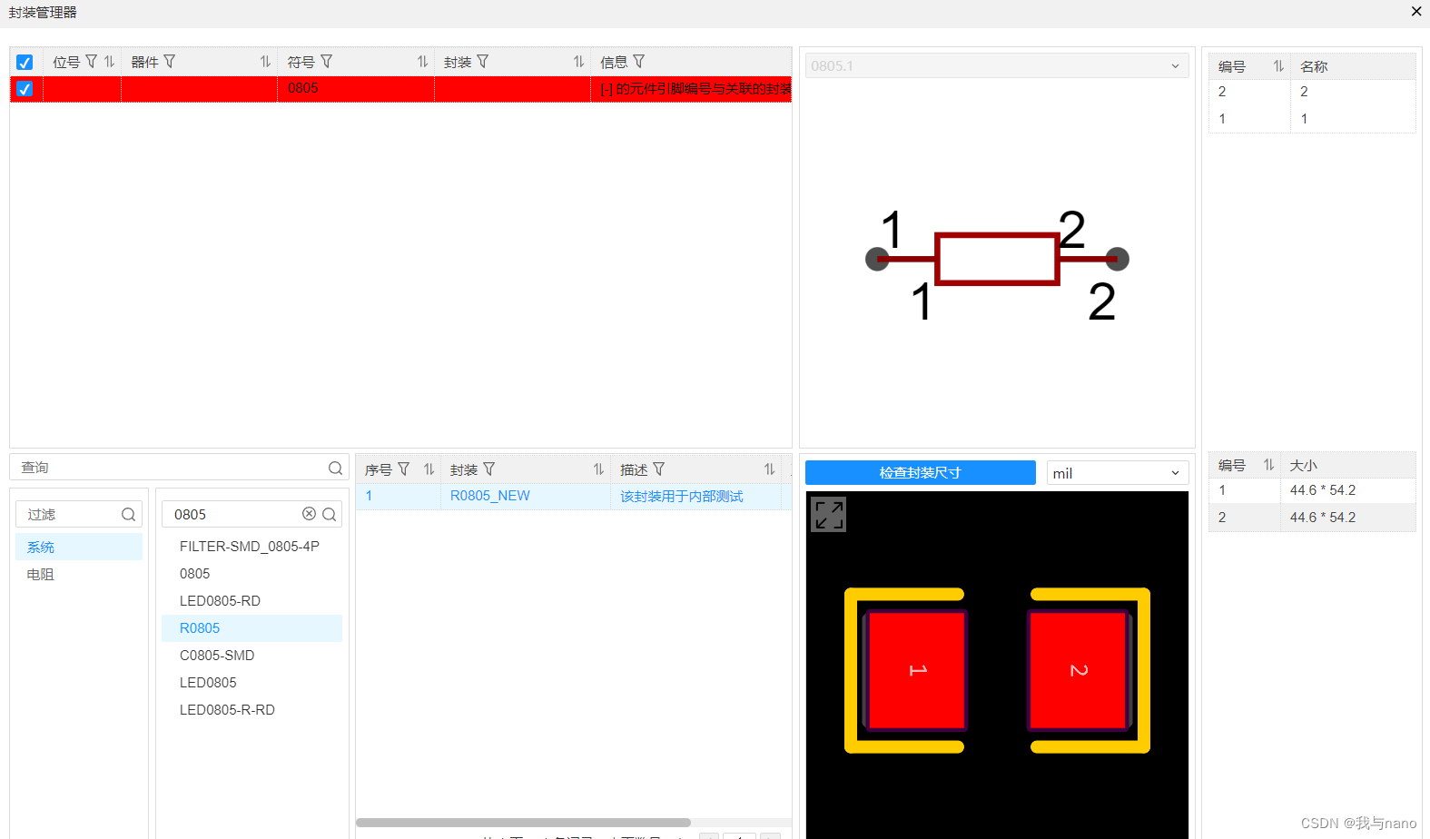
Task: Sort the lower table by 封装 column
Action: [598, 469]
